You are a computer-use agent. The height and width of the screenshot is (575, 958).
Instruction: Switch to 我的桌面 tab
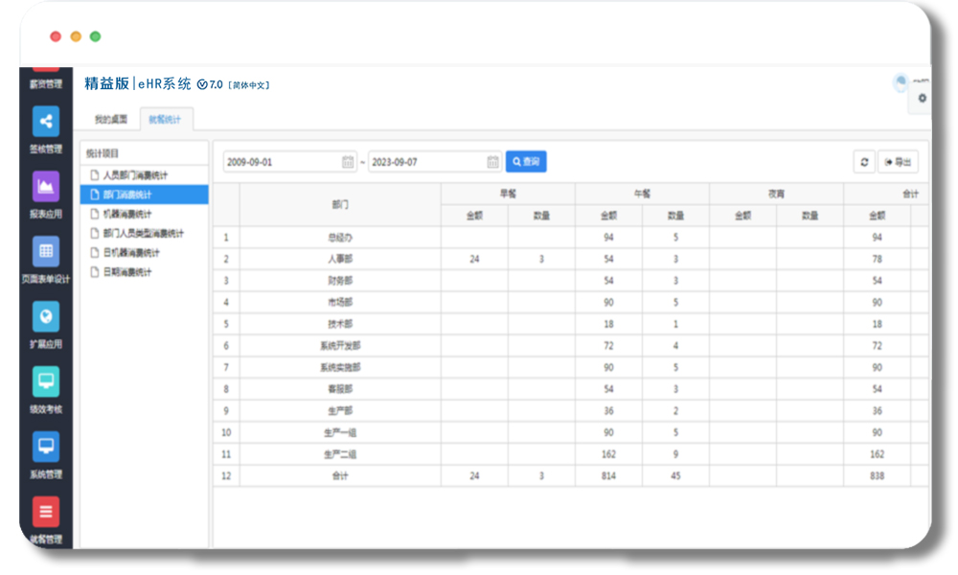[x=110, y=119]
